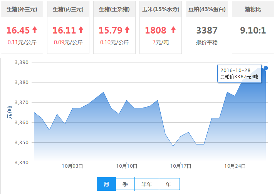The height and width of the screenshot is (195, 277).
Task: Click the 10月03日 axis label
Action: tap(72, 166)
